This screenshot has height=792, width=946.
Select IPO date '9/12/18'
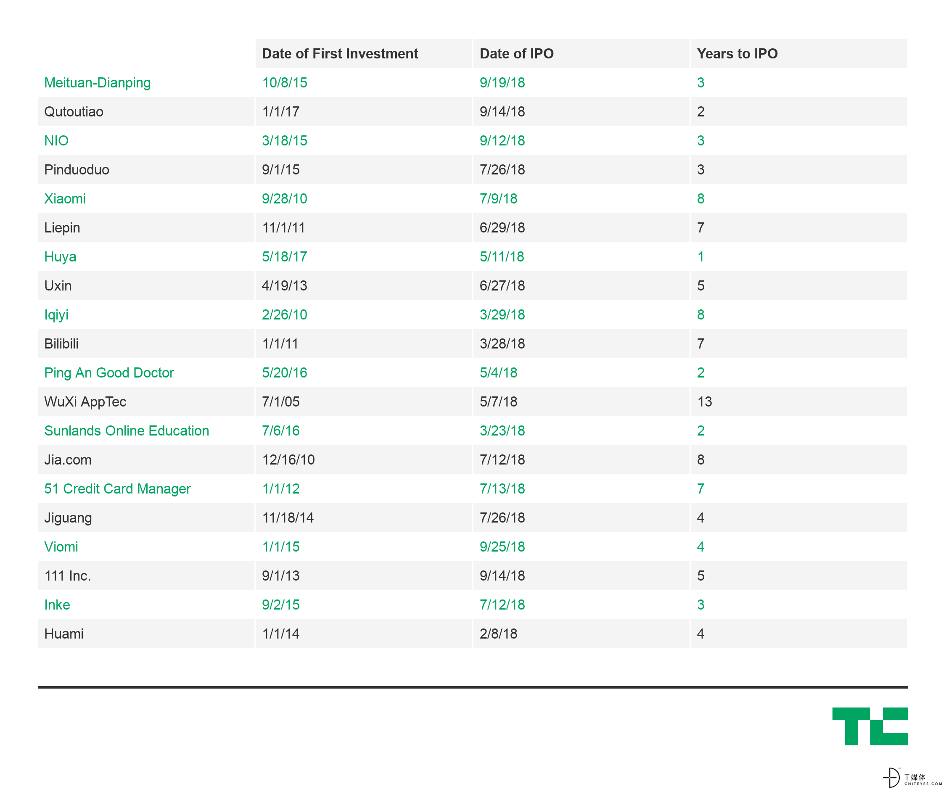point(502,140)
